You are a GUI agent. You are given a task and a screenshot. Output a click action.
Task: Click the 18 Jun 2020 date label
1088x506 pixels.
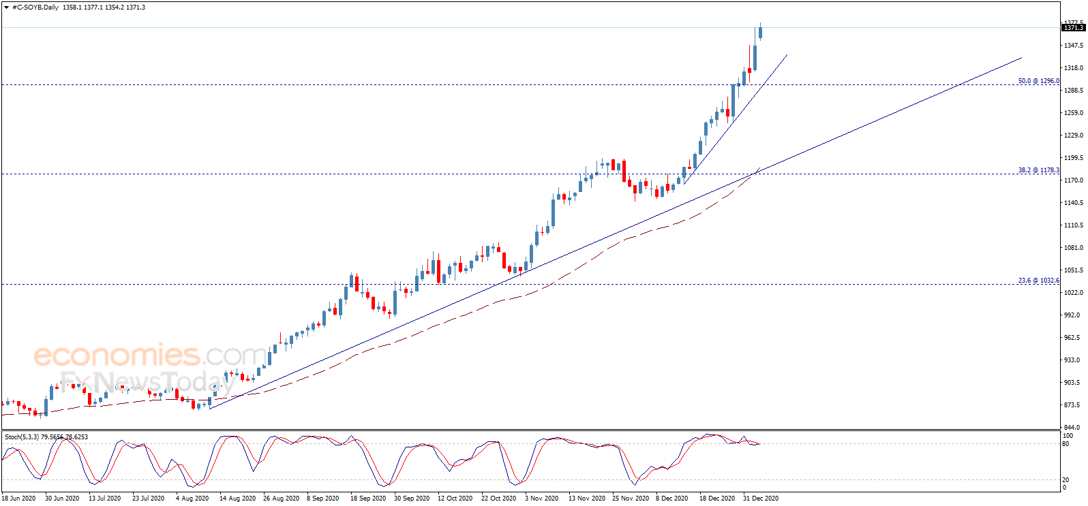pyautogui.click(x=18, y=499)
